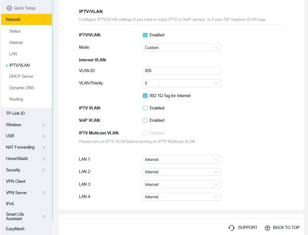Enable the VoIP VLAN checkbox

pos(145,121)
